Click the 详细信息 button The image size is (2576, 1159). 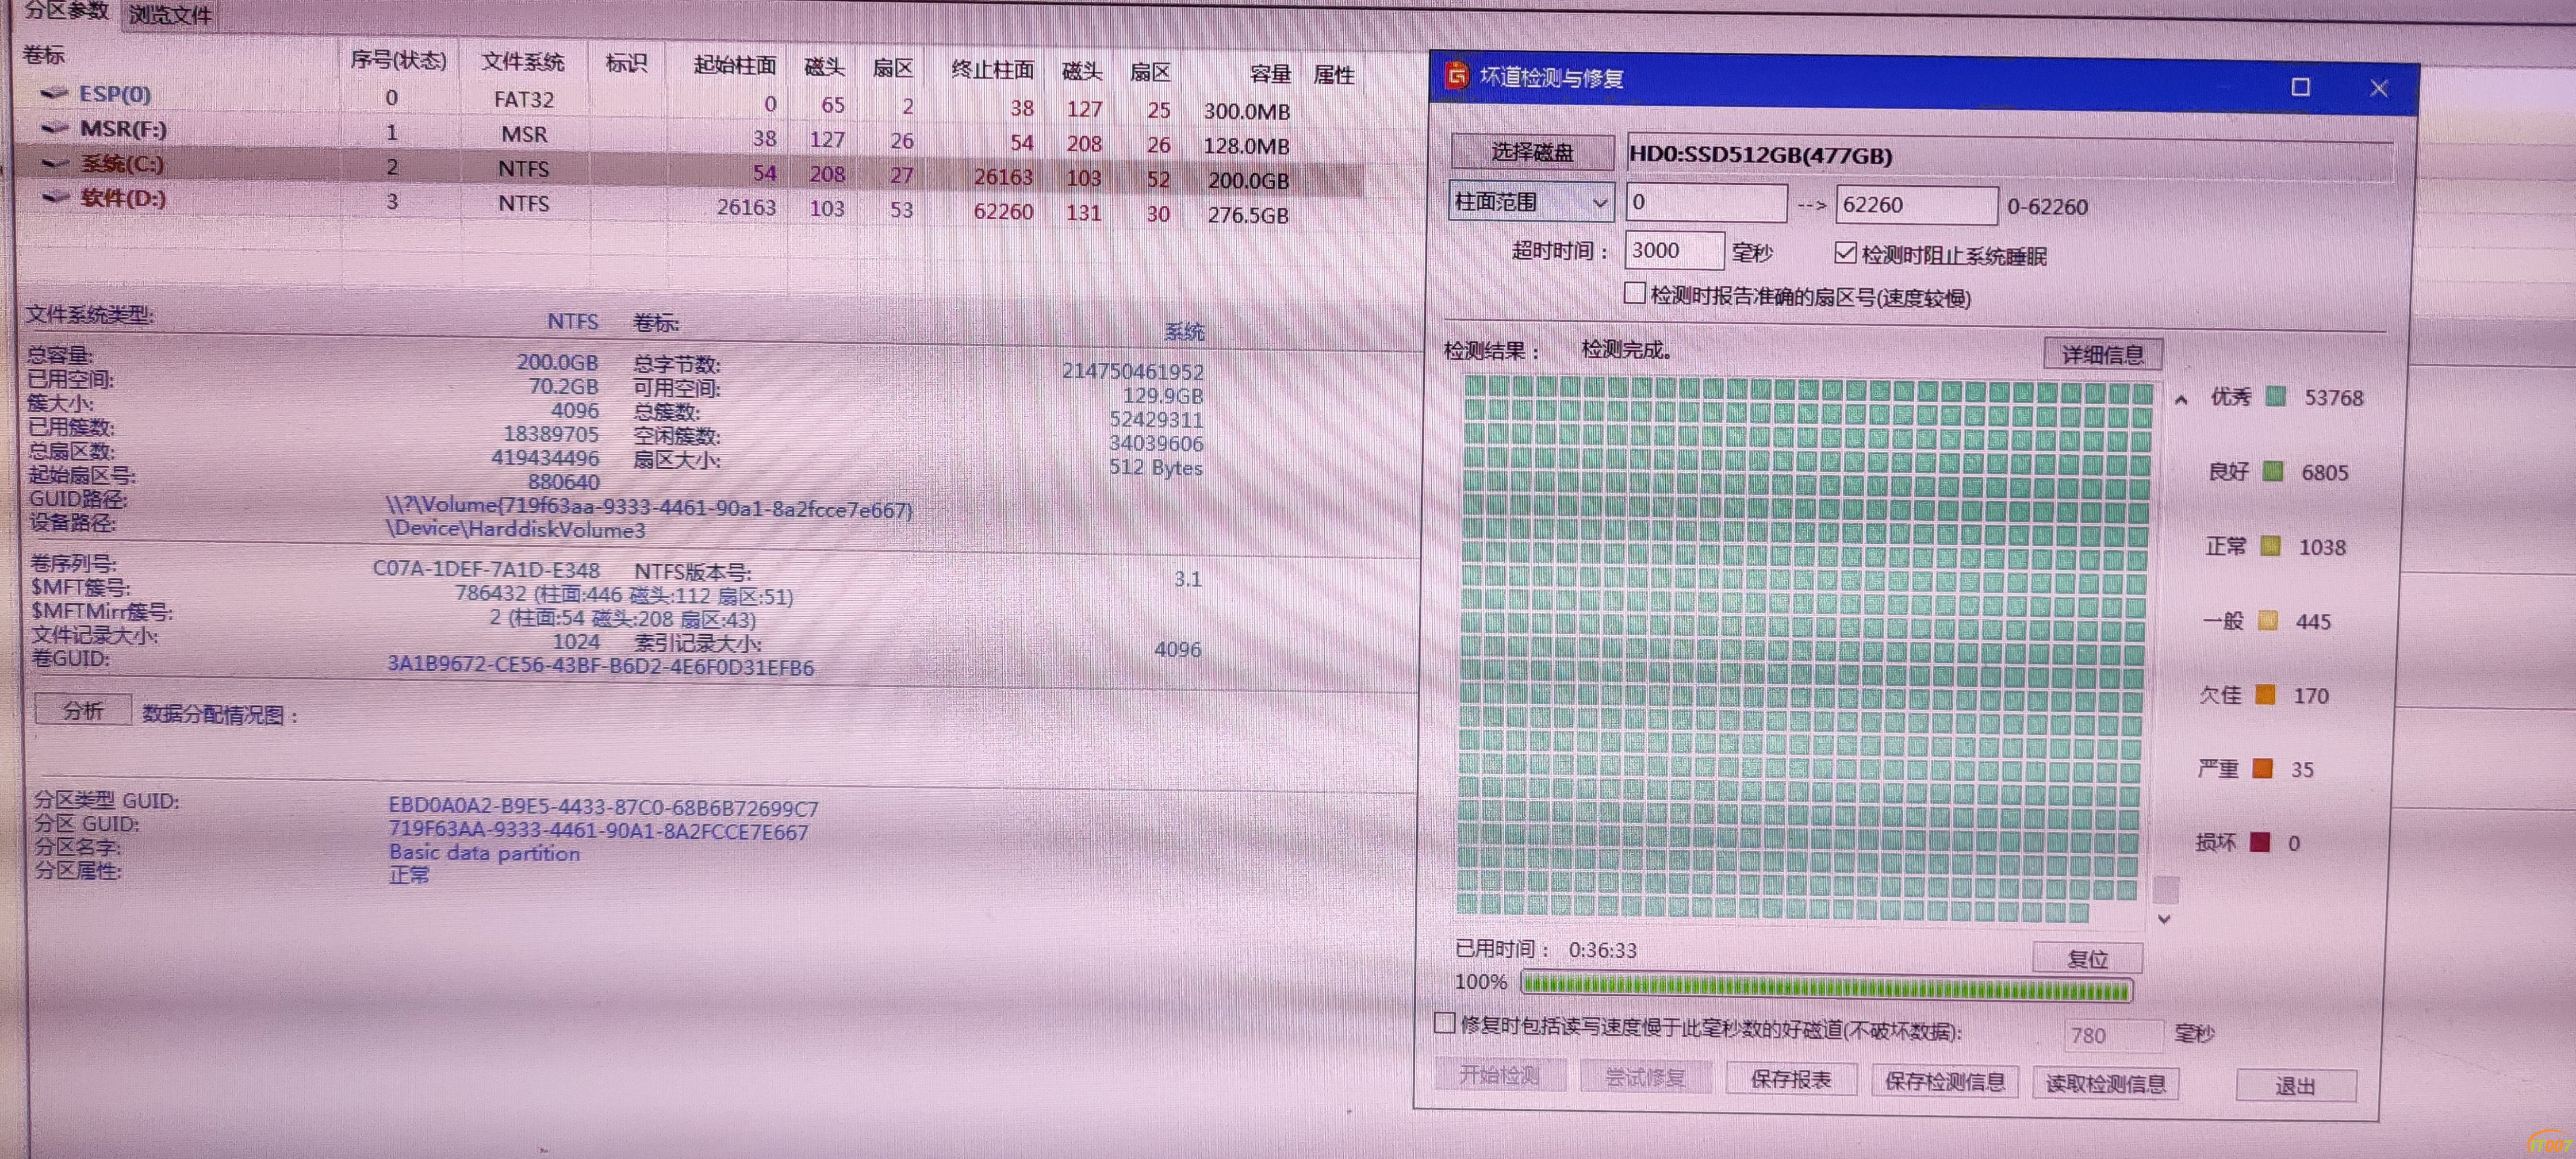2102,354
